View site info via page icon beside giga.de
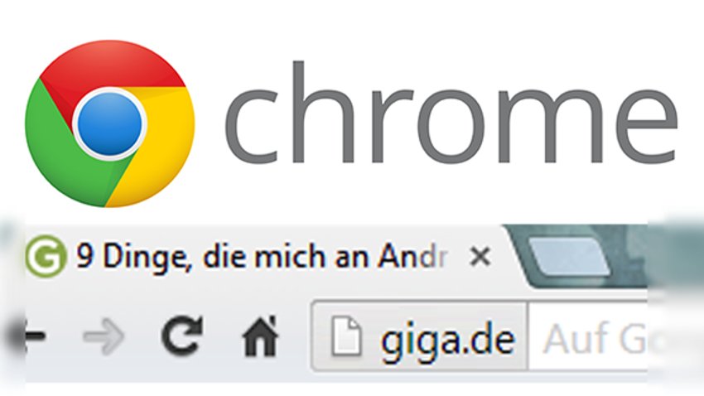 tap(346, 336)
